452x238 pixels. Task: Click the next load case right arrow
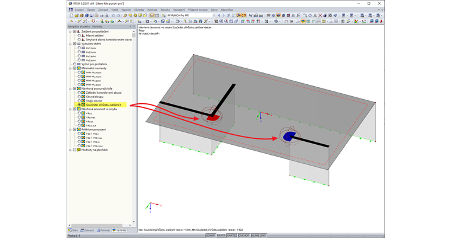224,15
